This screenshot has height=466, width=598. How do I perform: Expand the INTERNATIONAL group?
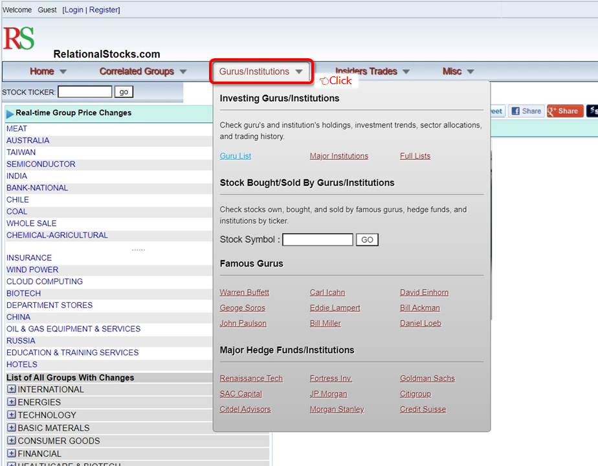pos(12,390)
